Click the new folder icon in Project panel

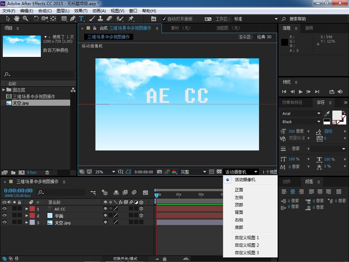coord(13,172)
